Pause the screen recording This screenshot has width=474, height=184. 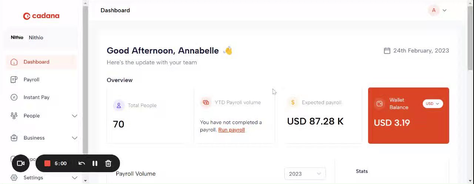click(x=95, y=163)
